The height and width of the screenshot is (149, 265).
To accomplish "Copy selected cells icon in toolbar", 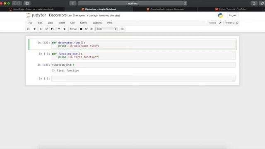I will (x=47, y=29).
